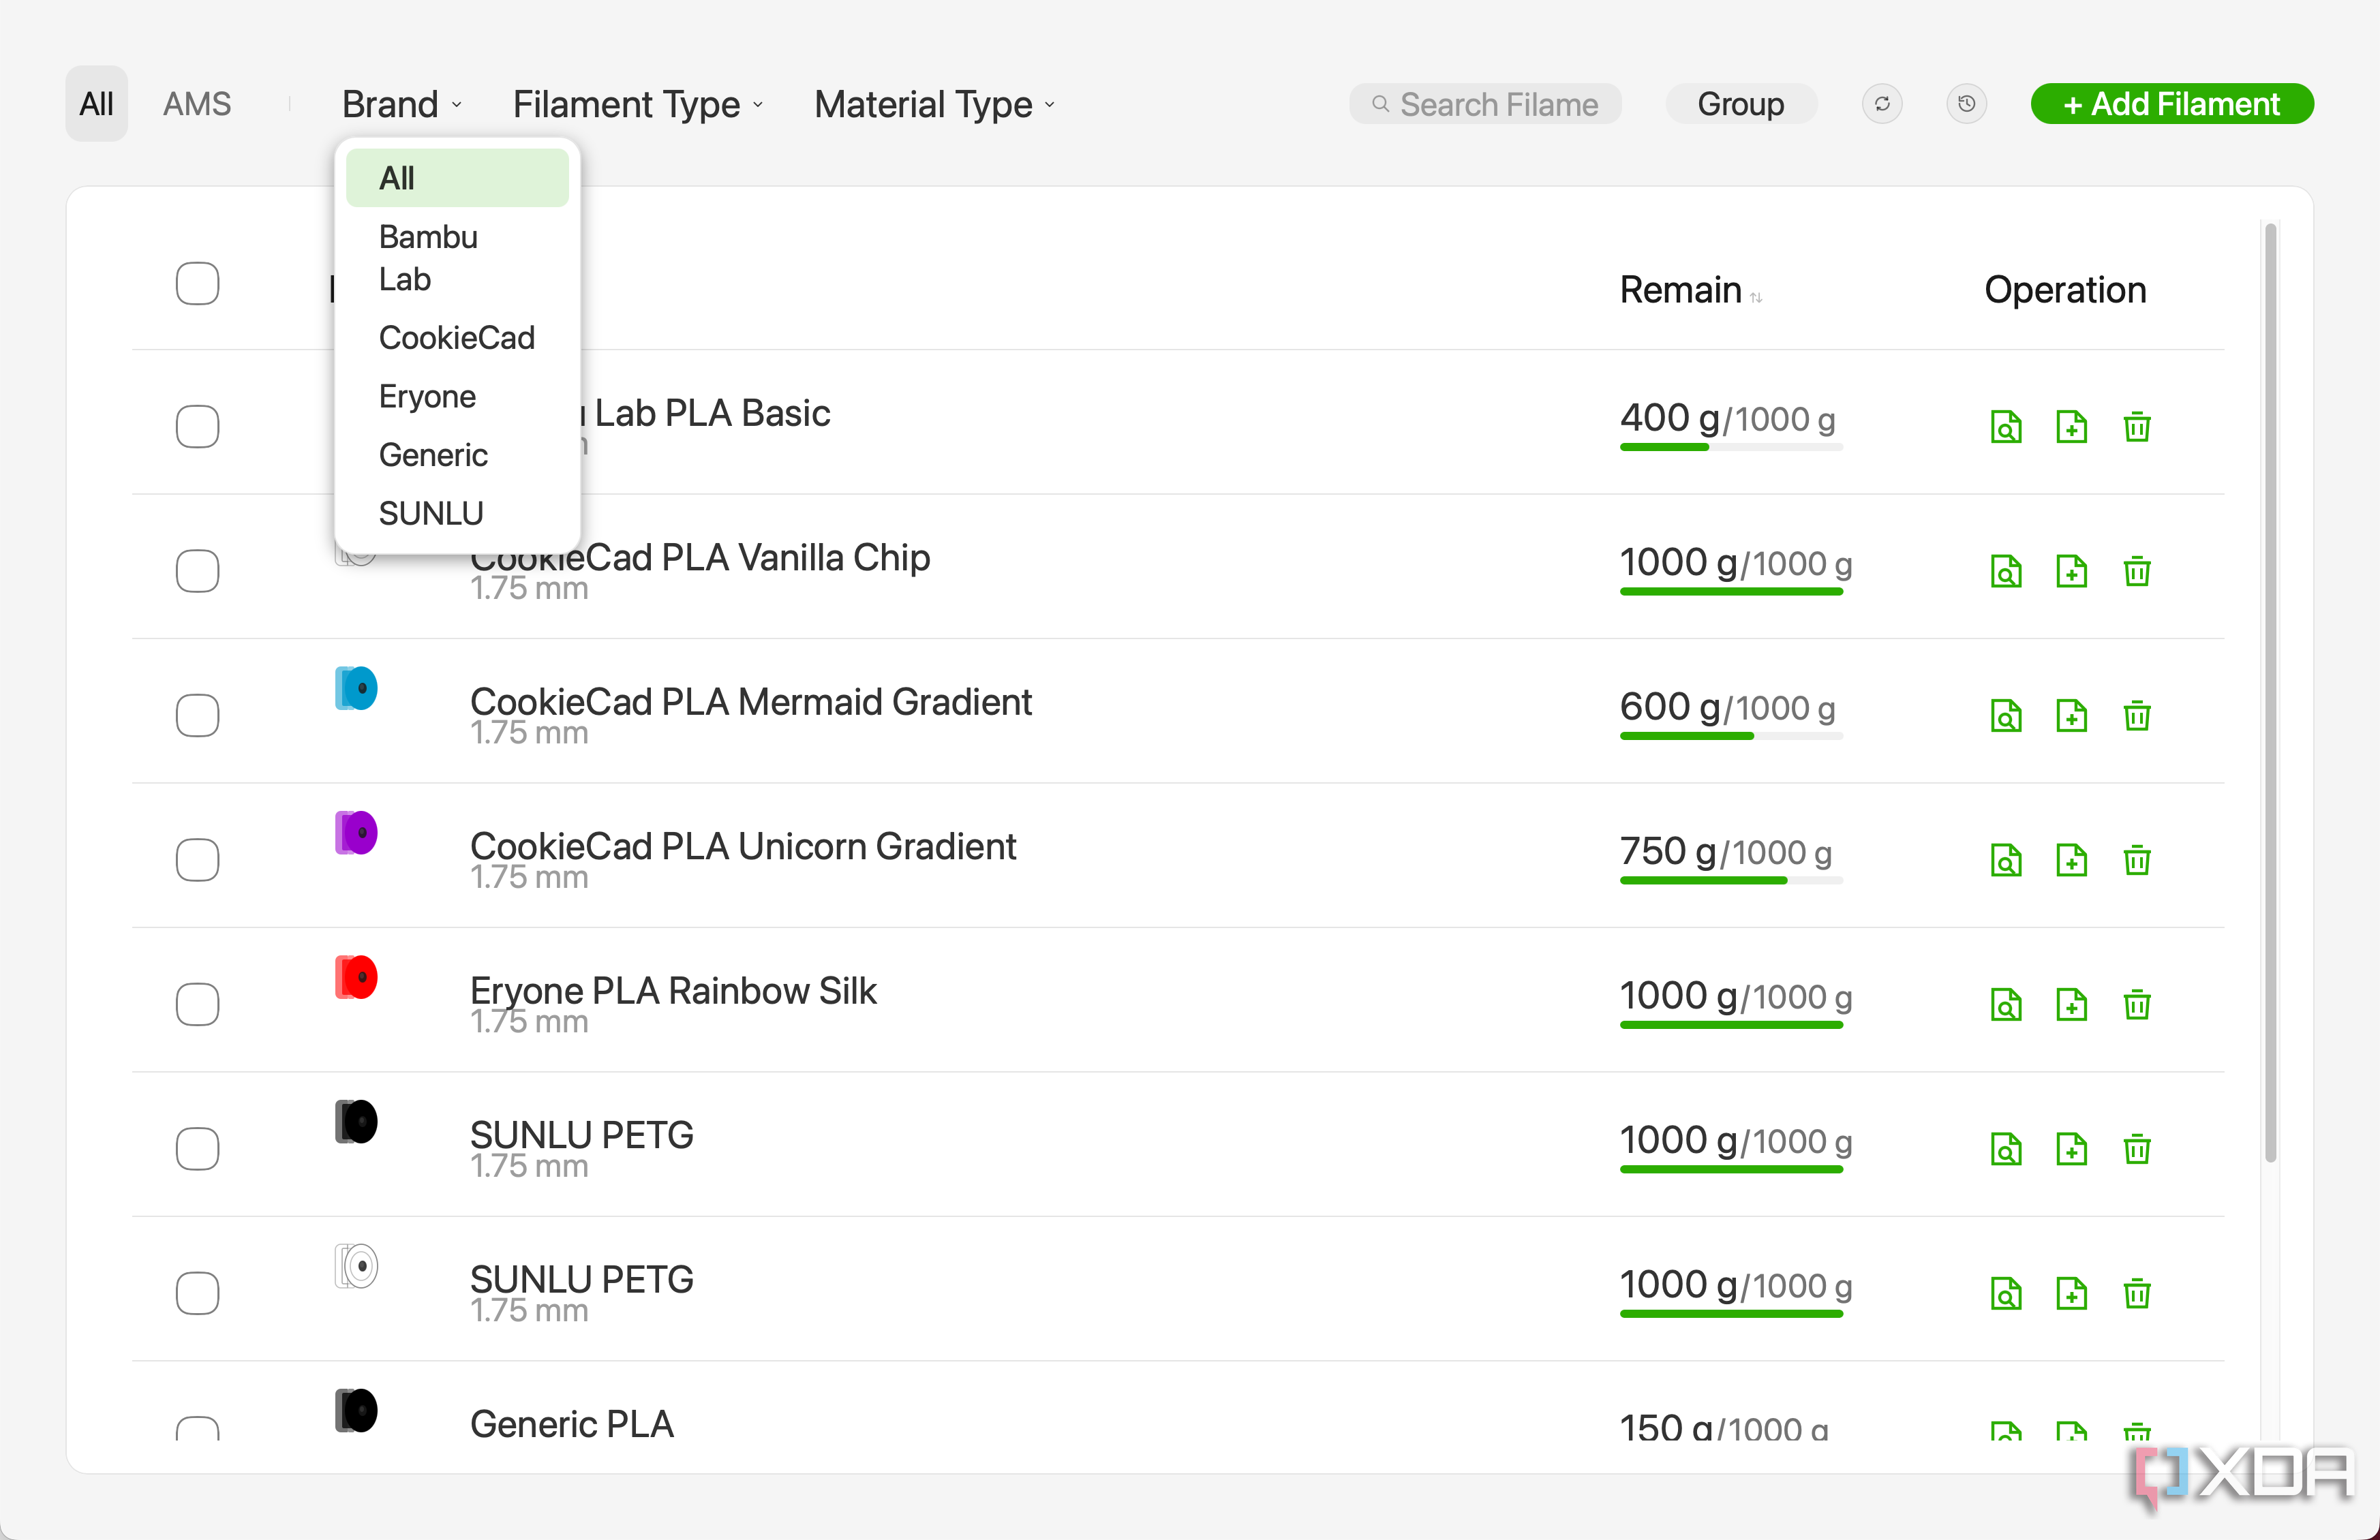2380x1540 pixels.
Task: Duplicate the CookieCad PLA Mermaid Gradient entry
Action: pos(2071,716)
